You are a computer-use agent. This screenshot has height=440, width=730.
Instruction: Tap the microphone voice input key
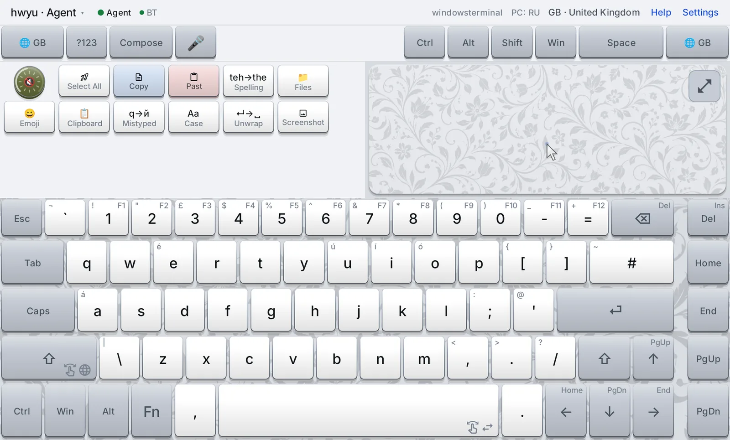click(195, 42)
